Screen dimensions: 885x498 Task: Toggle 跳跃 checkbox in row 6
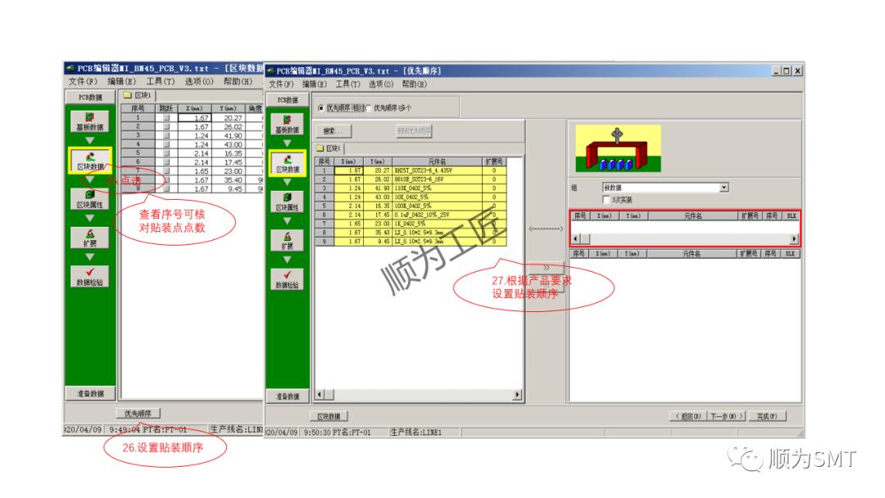pyautogui.click(x=166, y=162)
